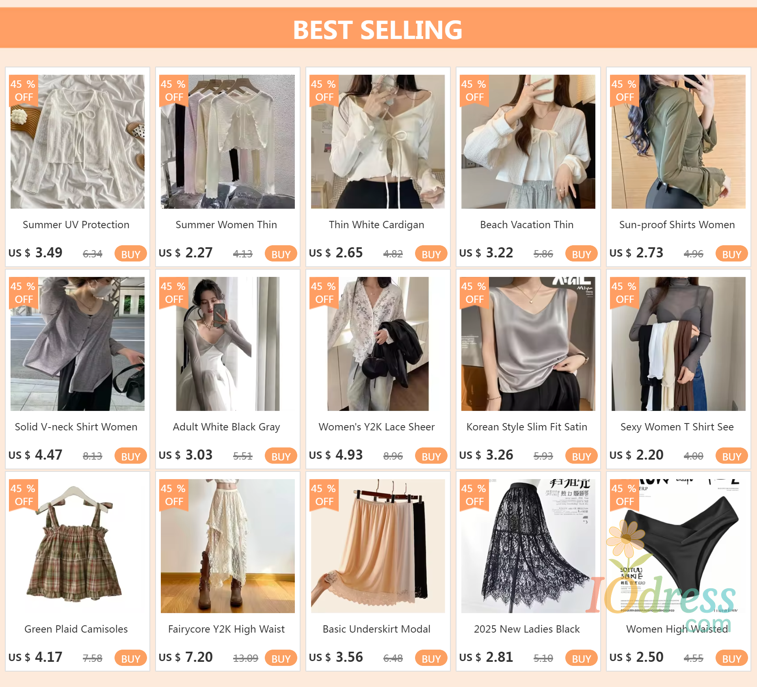Screen dimensions: 757x687
Task: Click BUY for Adult White Black Gray
Action: [281, 456]
